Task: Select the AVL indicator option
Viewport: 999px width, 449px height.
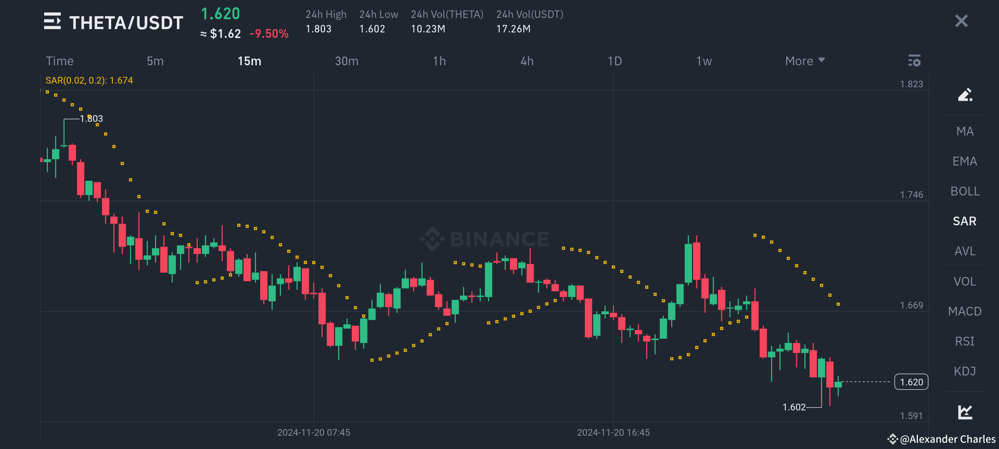Action: point(965,251)
